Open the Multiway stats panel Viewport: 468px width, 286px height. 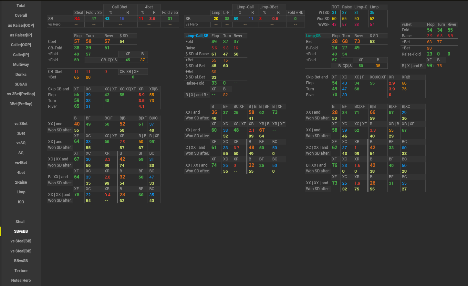point(21,64)
